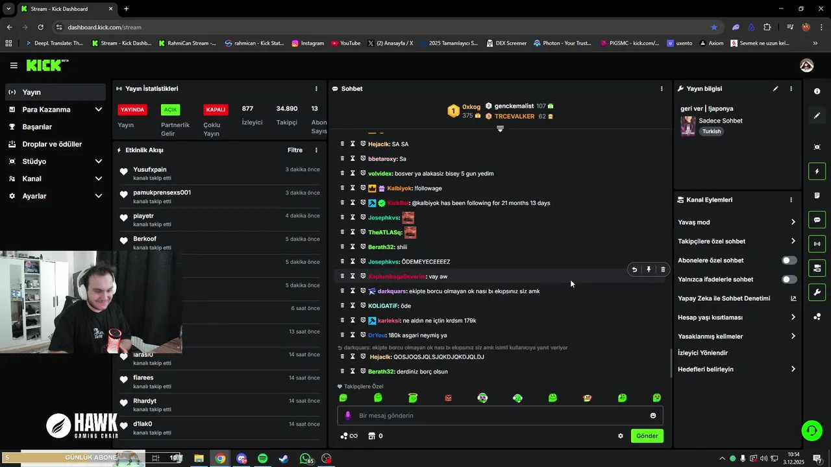This screenshot has height=467, width=831.
Task: Open Hesap yaşı kısıtlaması settings
Action: [737, 317]
